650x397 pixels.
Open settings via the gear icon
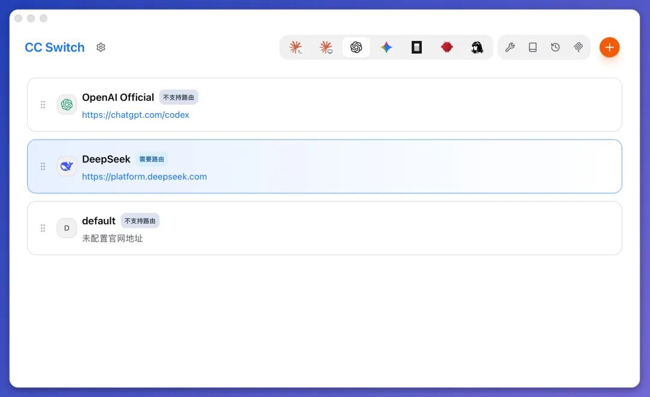[x=101, y=48]
